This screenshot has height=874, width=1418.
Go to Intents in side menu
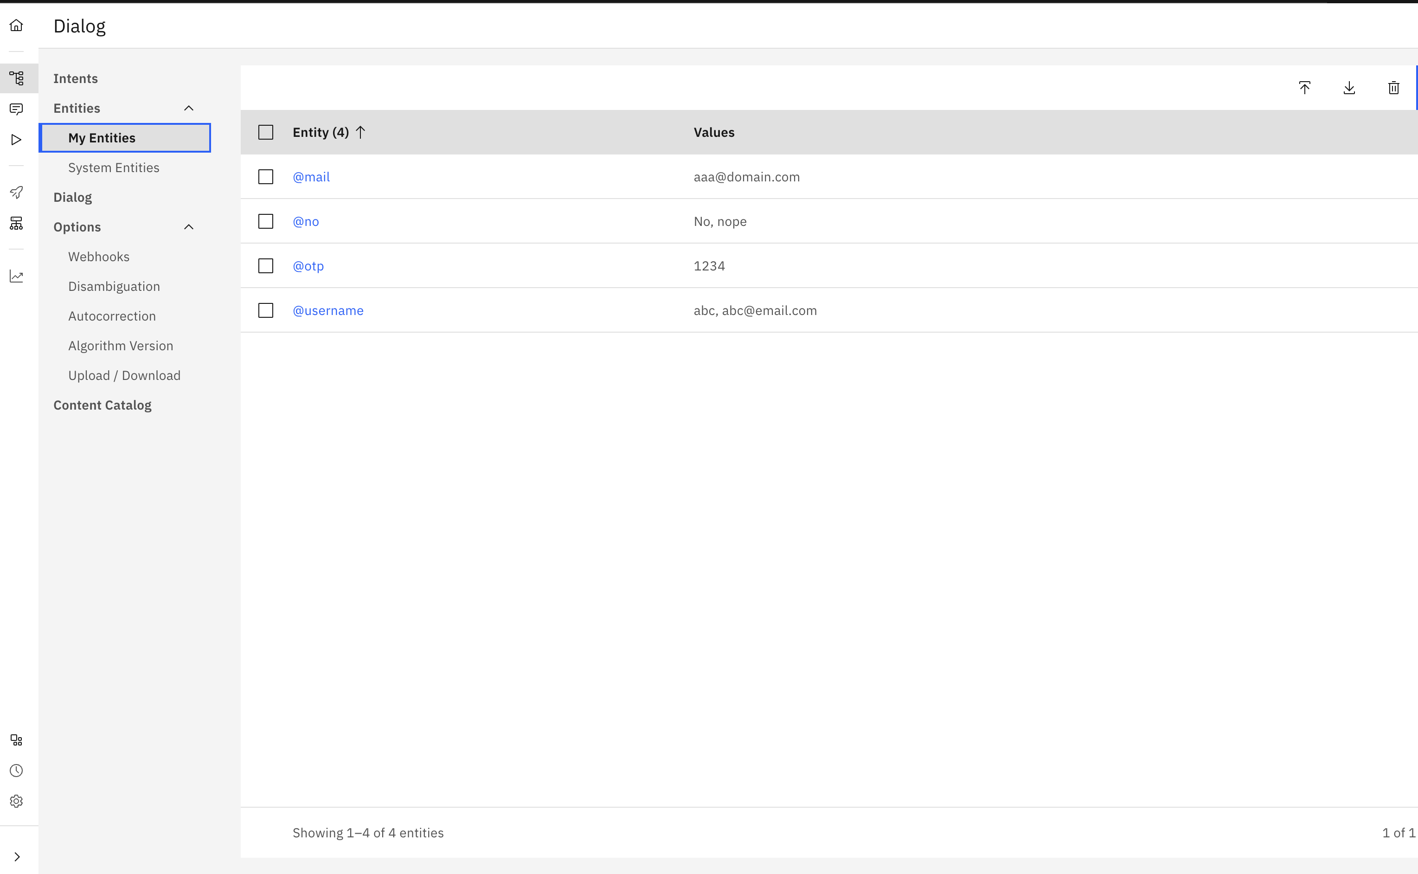point(75,78)
